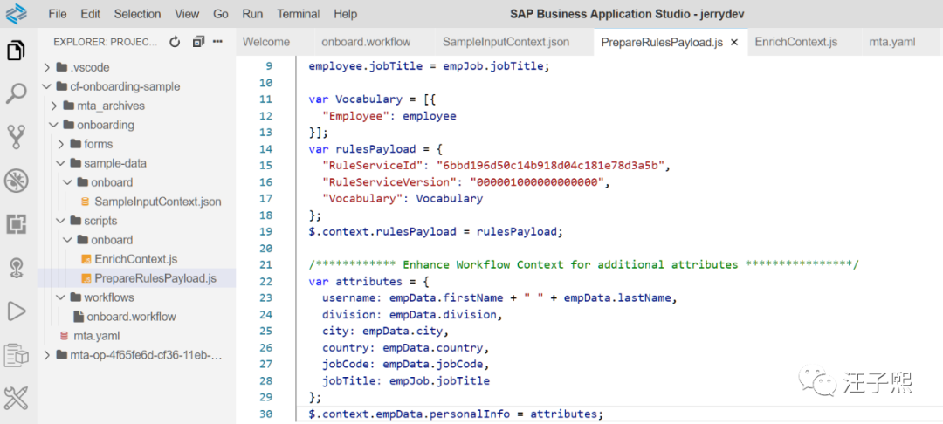Switch to the onboard.workflow tab

coord(366,42)
